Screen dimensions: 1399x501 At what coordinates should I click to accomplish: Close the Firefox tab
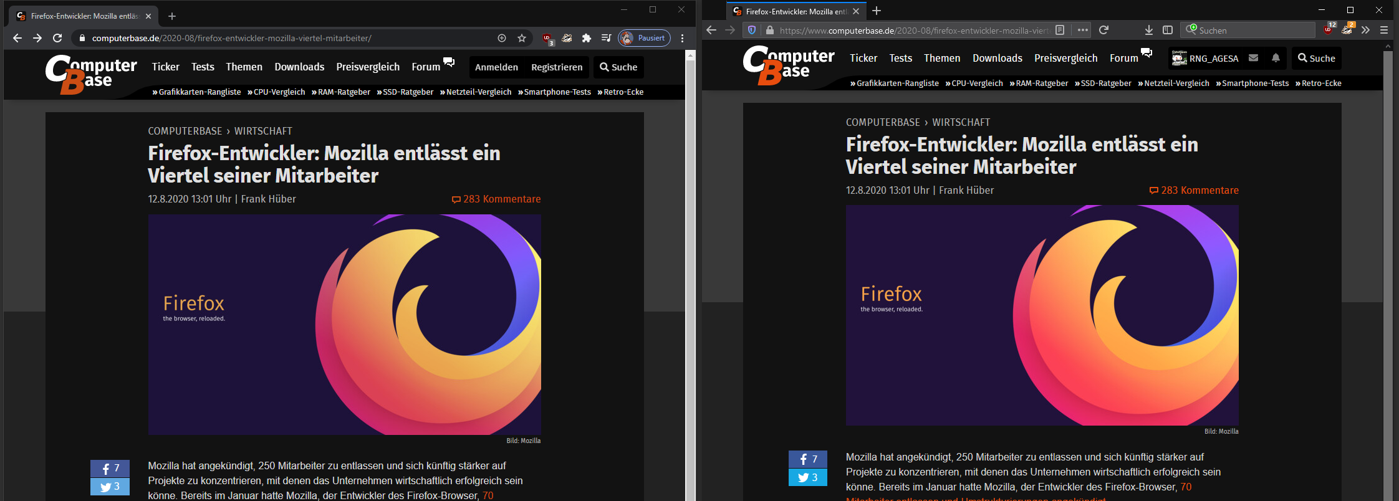(x=856, y=11)
